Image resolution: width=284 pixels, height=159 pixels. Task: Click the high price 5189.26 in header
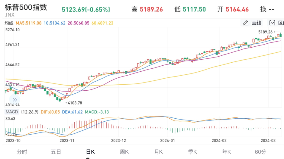click(151, 9)
